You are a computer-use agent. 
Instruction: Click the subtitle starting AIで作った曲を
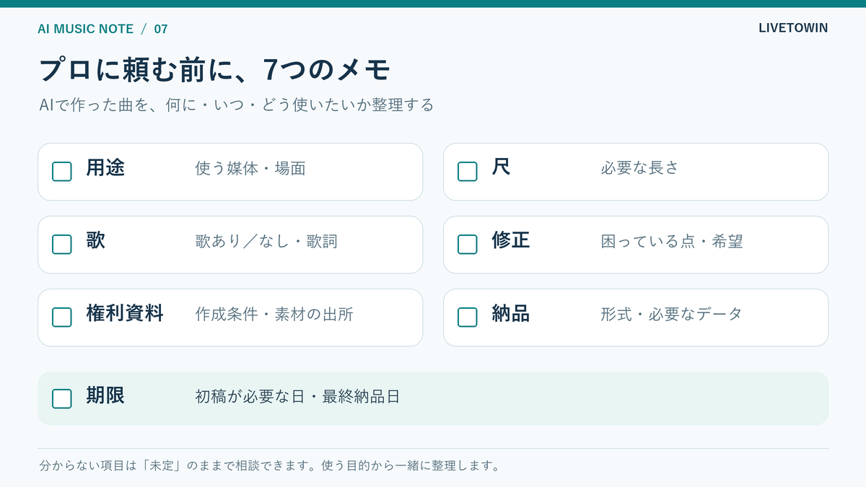[237, 105]
